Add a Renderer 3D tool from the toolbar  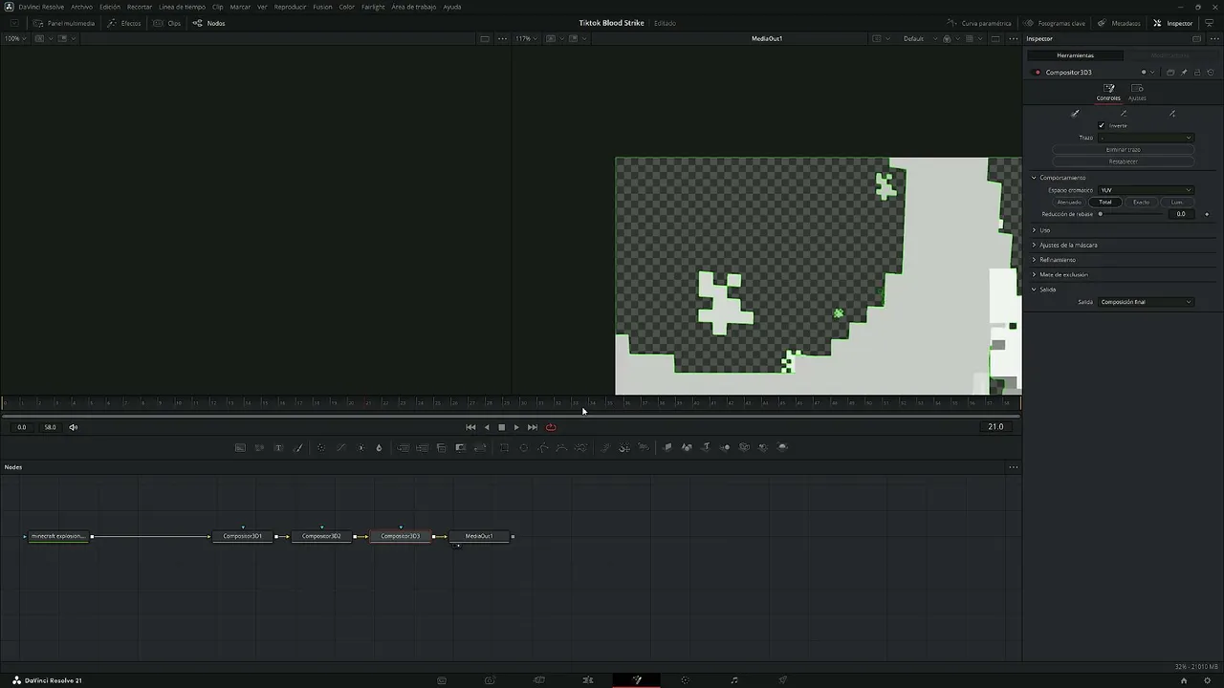(782, 447)
